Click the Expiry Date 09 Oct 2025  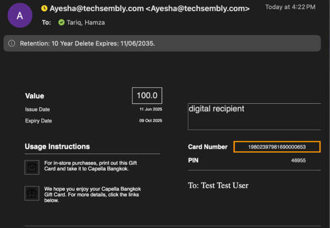151,121
